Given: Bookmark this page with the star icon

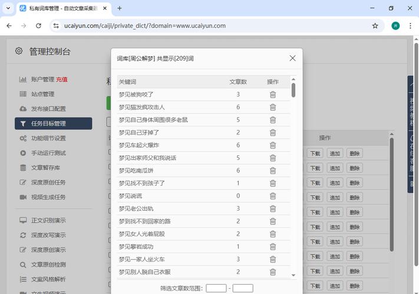Looking at the screenshot, I should pos(375,26).
